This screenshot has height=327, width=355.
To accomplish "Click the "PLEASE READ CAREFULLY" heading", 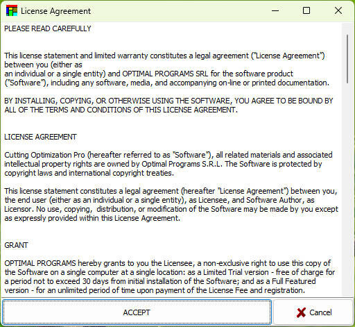I will 48,28.
